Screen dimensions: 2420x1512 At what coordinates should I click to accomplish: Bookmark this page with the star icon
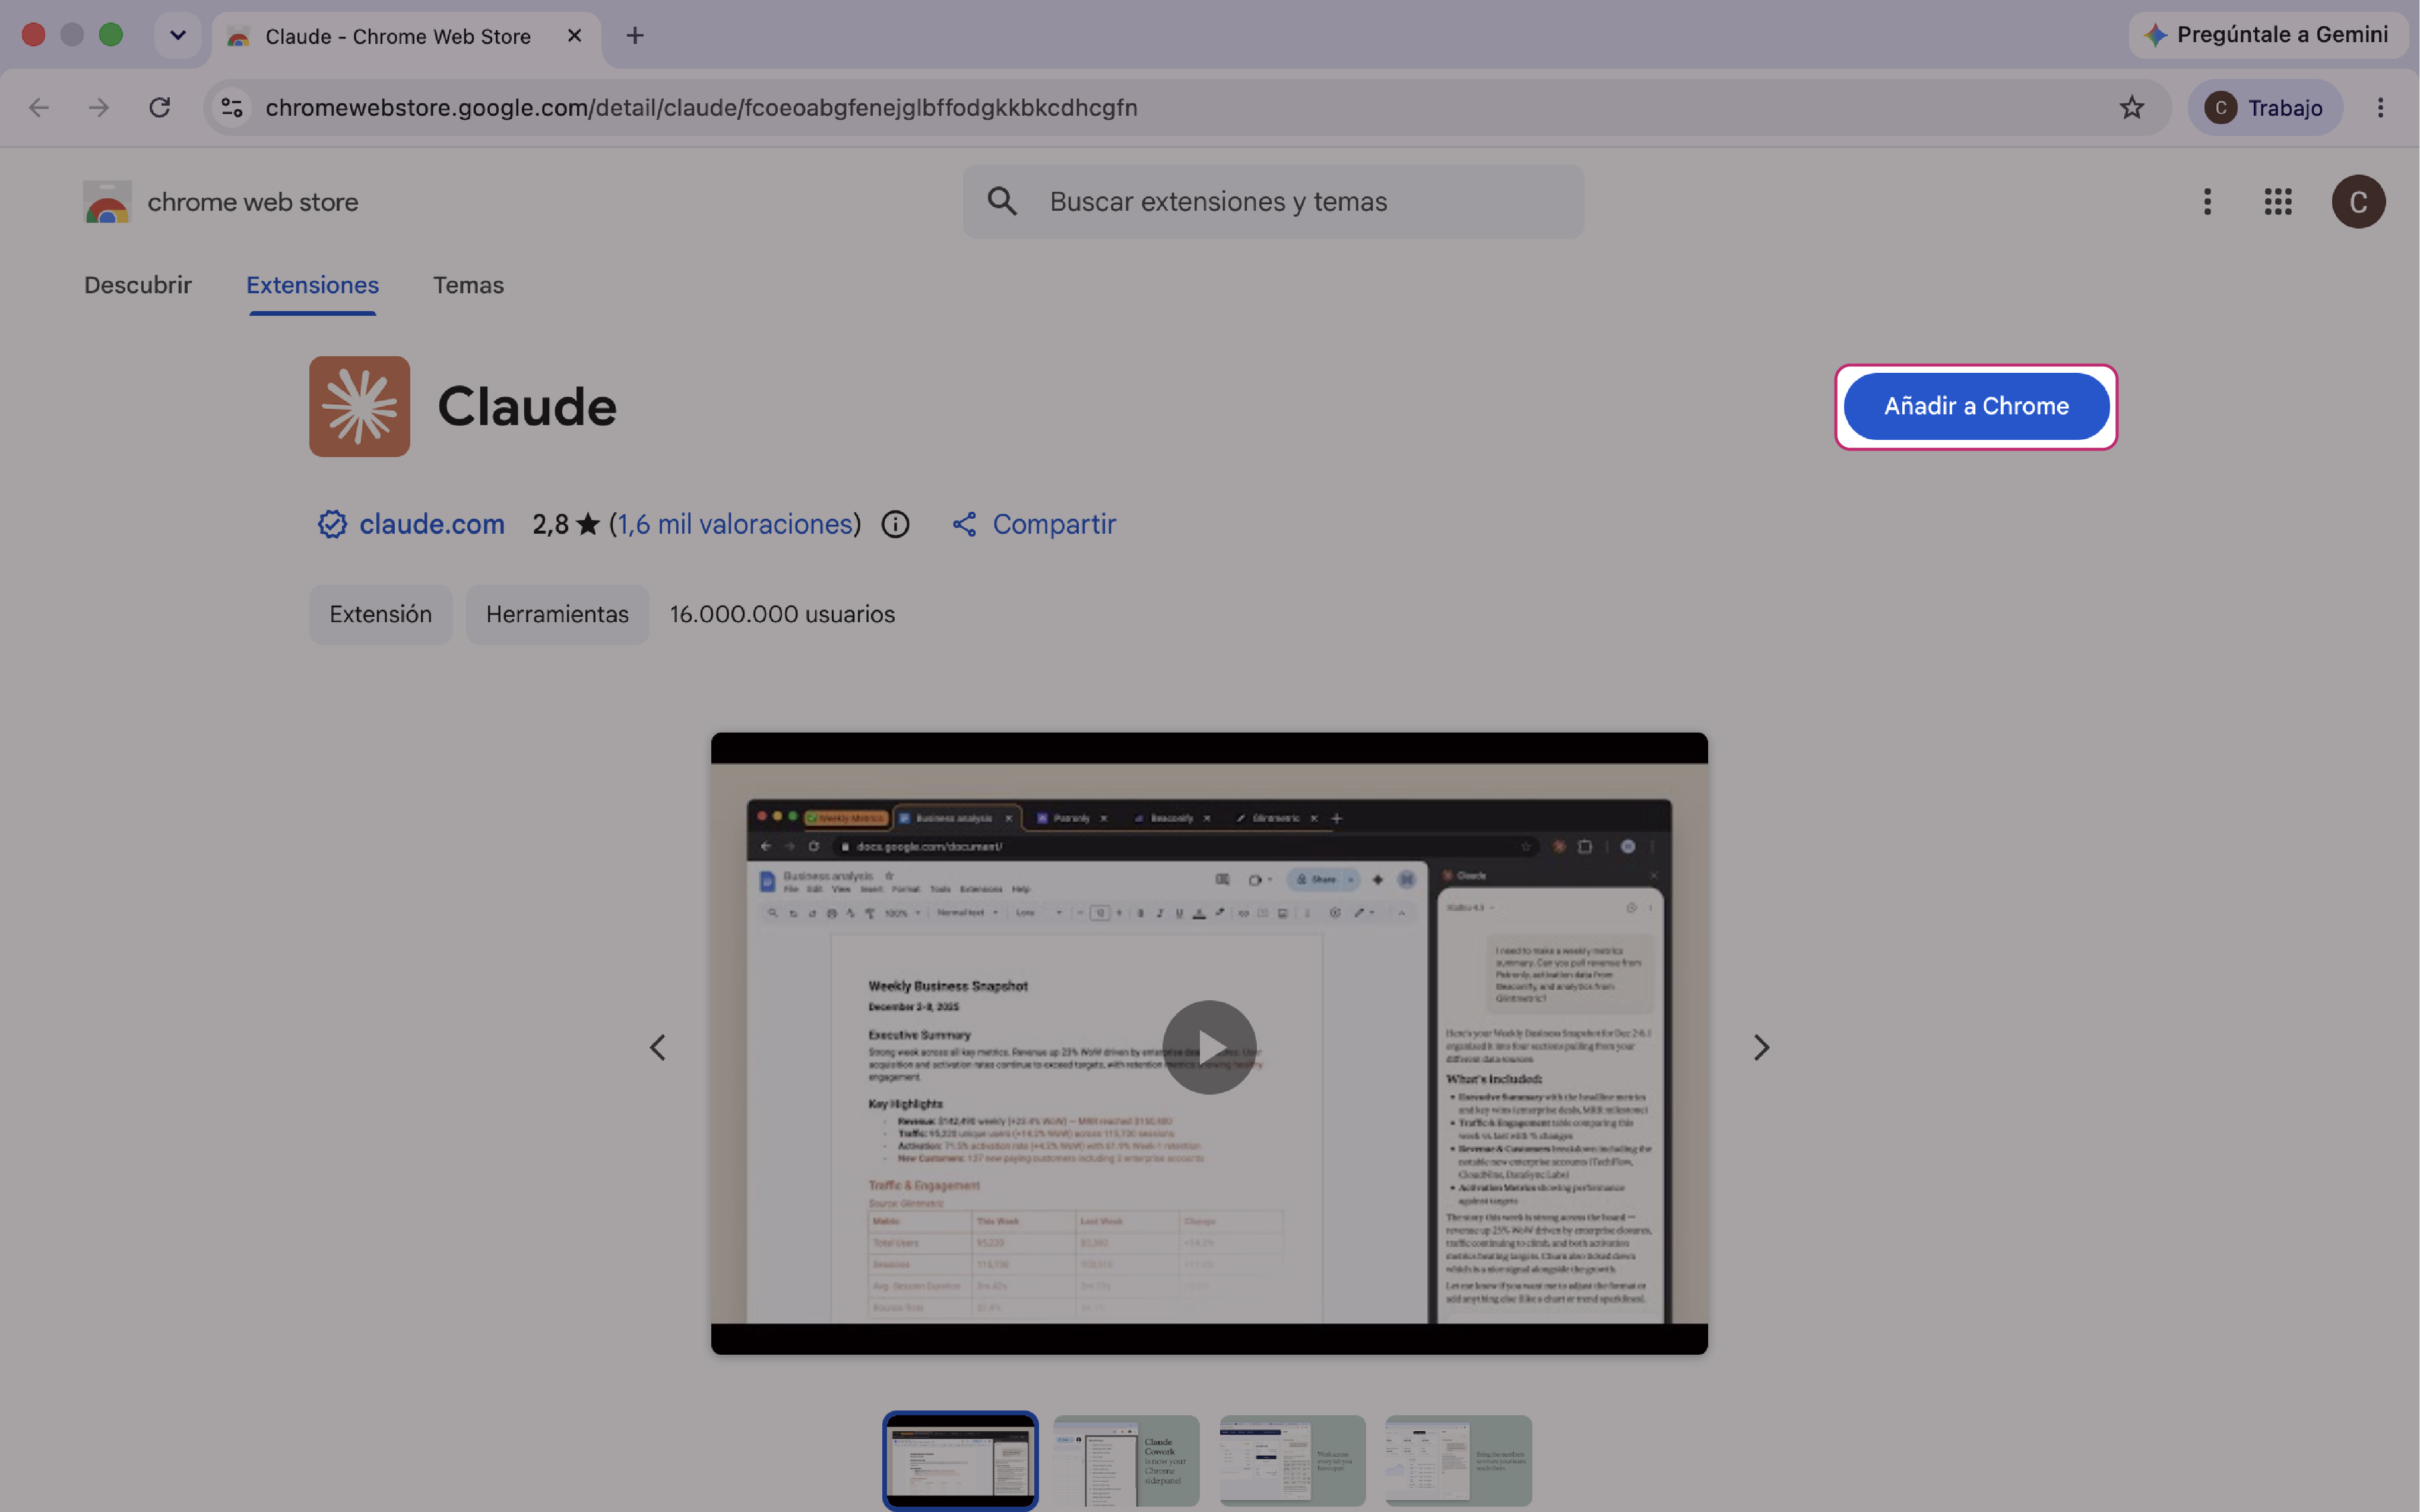pyautogui.click(x=2131, y=107)
